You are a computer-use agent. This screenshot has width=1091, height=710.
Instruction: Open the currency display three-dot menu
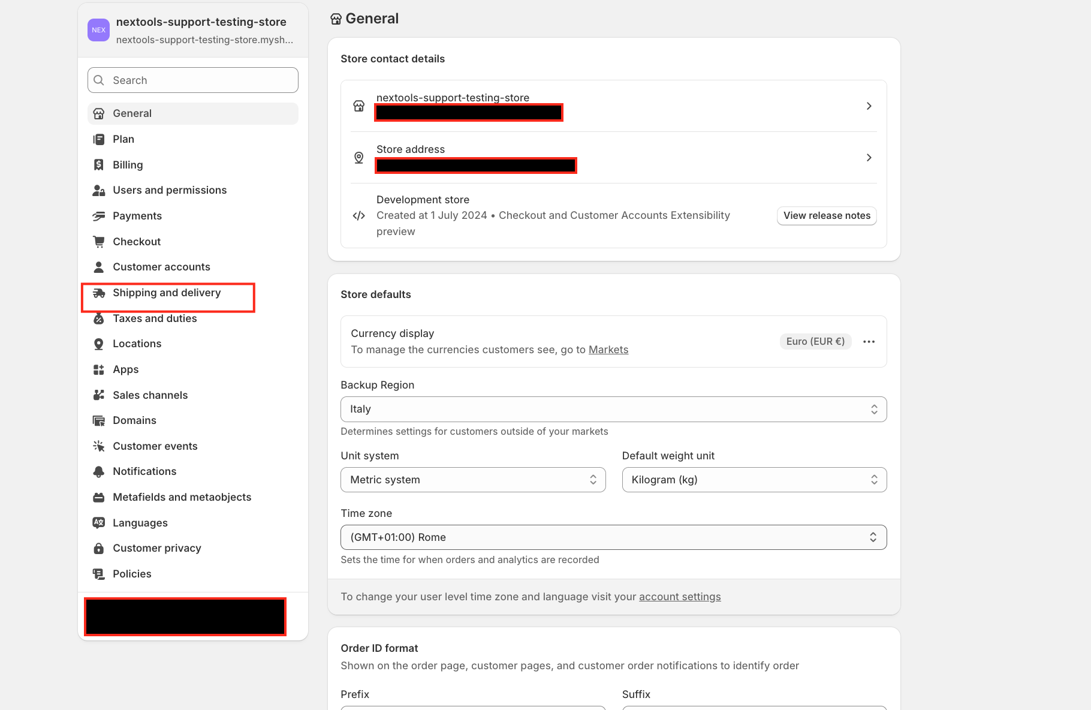(869, 342)
